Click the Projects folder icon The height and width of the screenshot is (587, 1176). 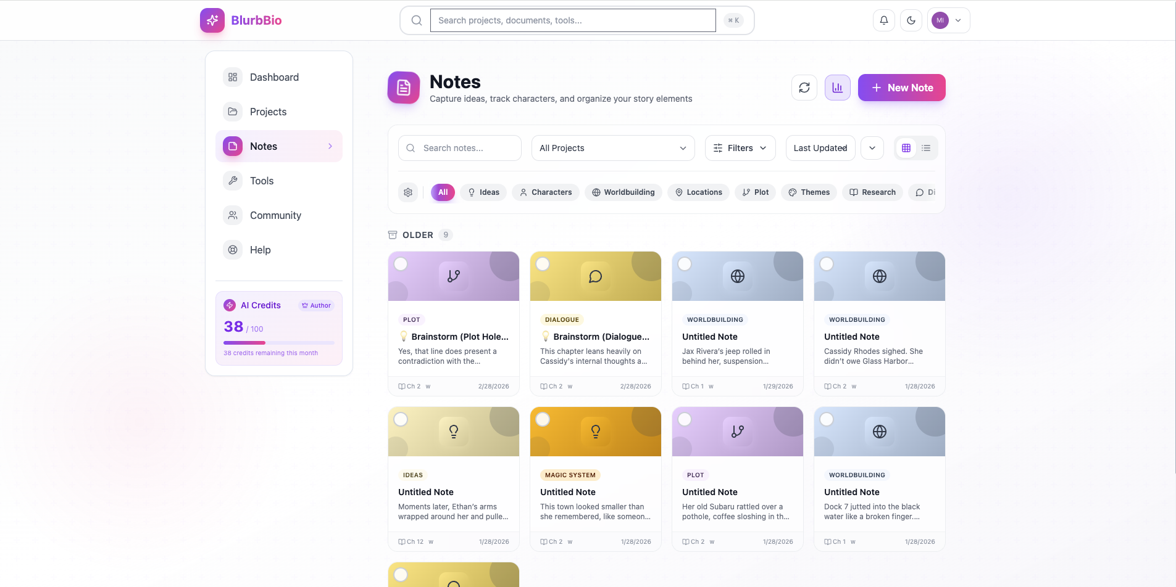233,112
